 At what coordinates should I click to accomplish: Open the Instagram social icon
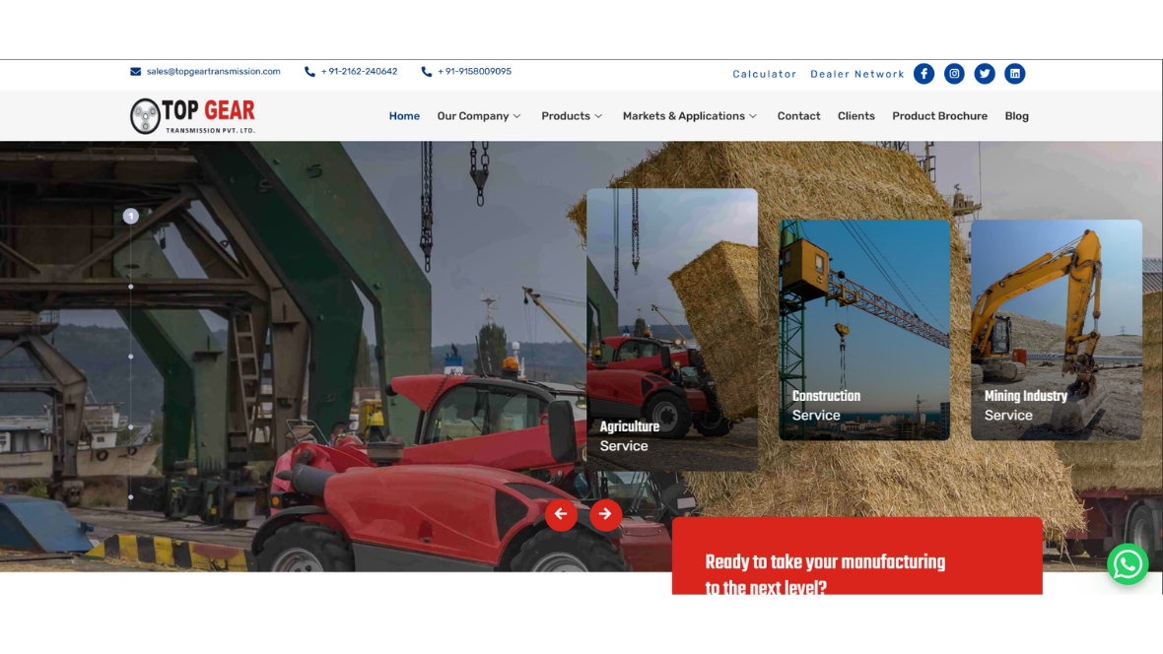pyautogui.click(x=954, y=74)
